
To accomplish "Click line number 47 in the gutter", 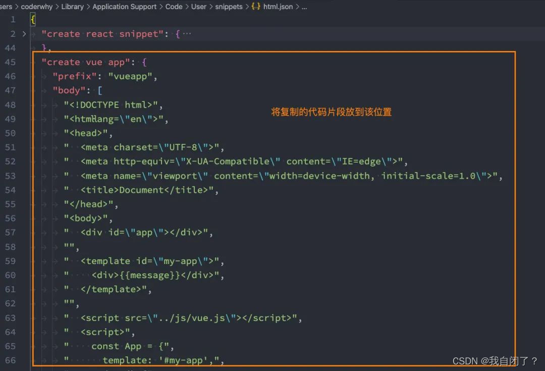I will tap(11, 90).
